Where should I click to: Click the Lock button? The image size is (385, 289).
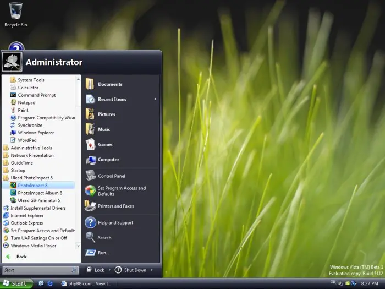coord(95,270)
